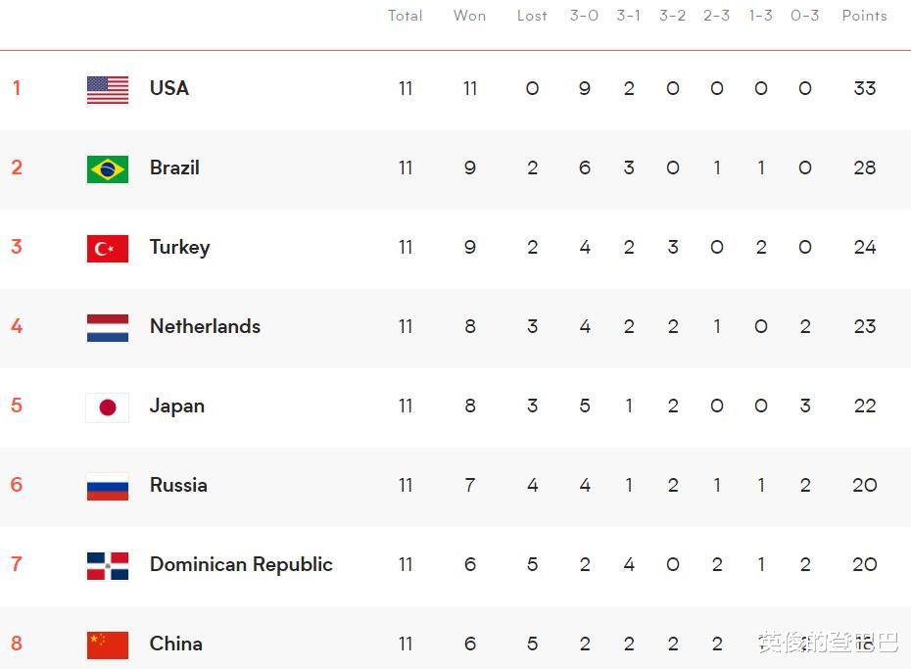Screen dimensions: 911x669
Task: Click the Russia flag icon
Action: (x=108, y=487)
